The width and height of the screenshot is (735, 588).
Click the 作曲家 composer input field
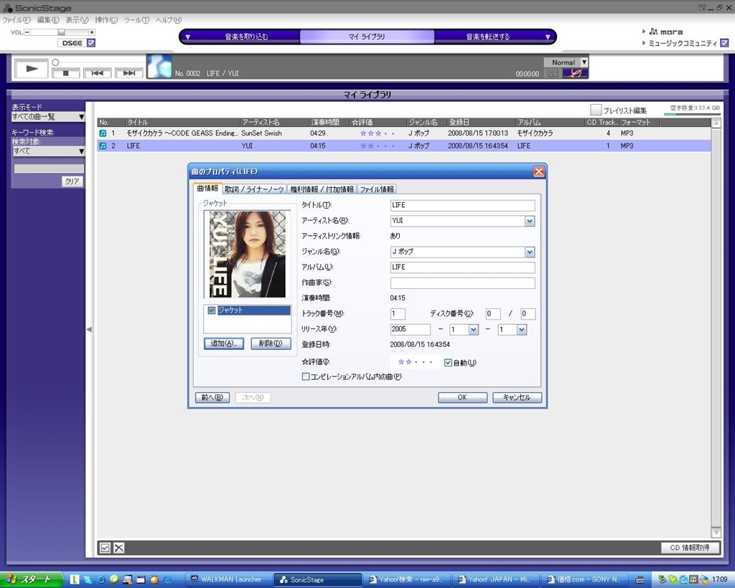point(462,283)
